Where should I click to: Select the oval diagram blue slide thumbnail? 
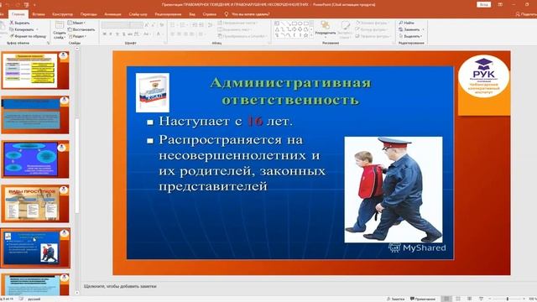coord(35,159)
